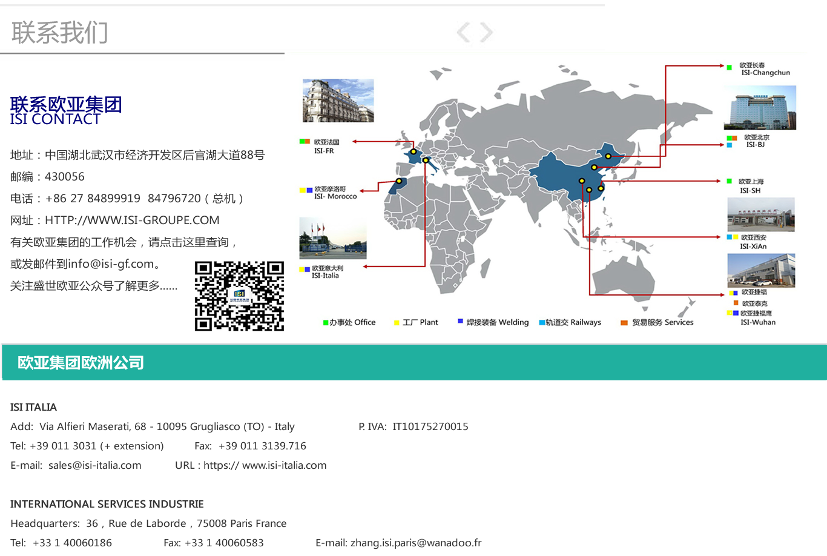The width and height of the screenshot is (827, 556).
Task: Click the ISI-Changchun building photo
Action: click(x=760, y=108)
